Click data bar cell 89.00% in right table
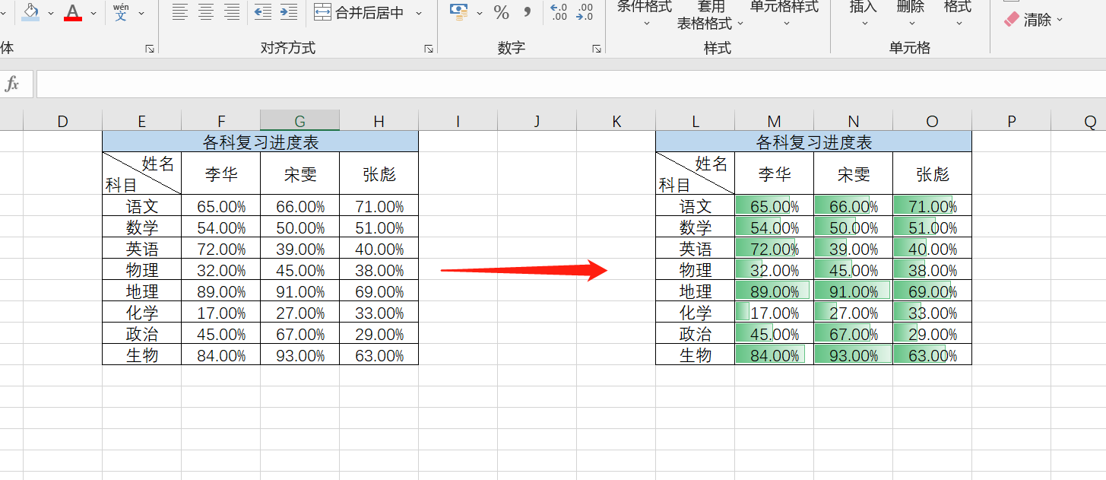This screenshot has width=1106, height=480. pos(775,291)
